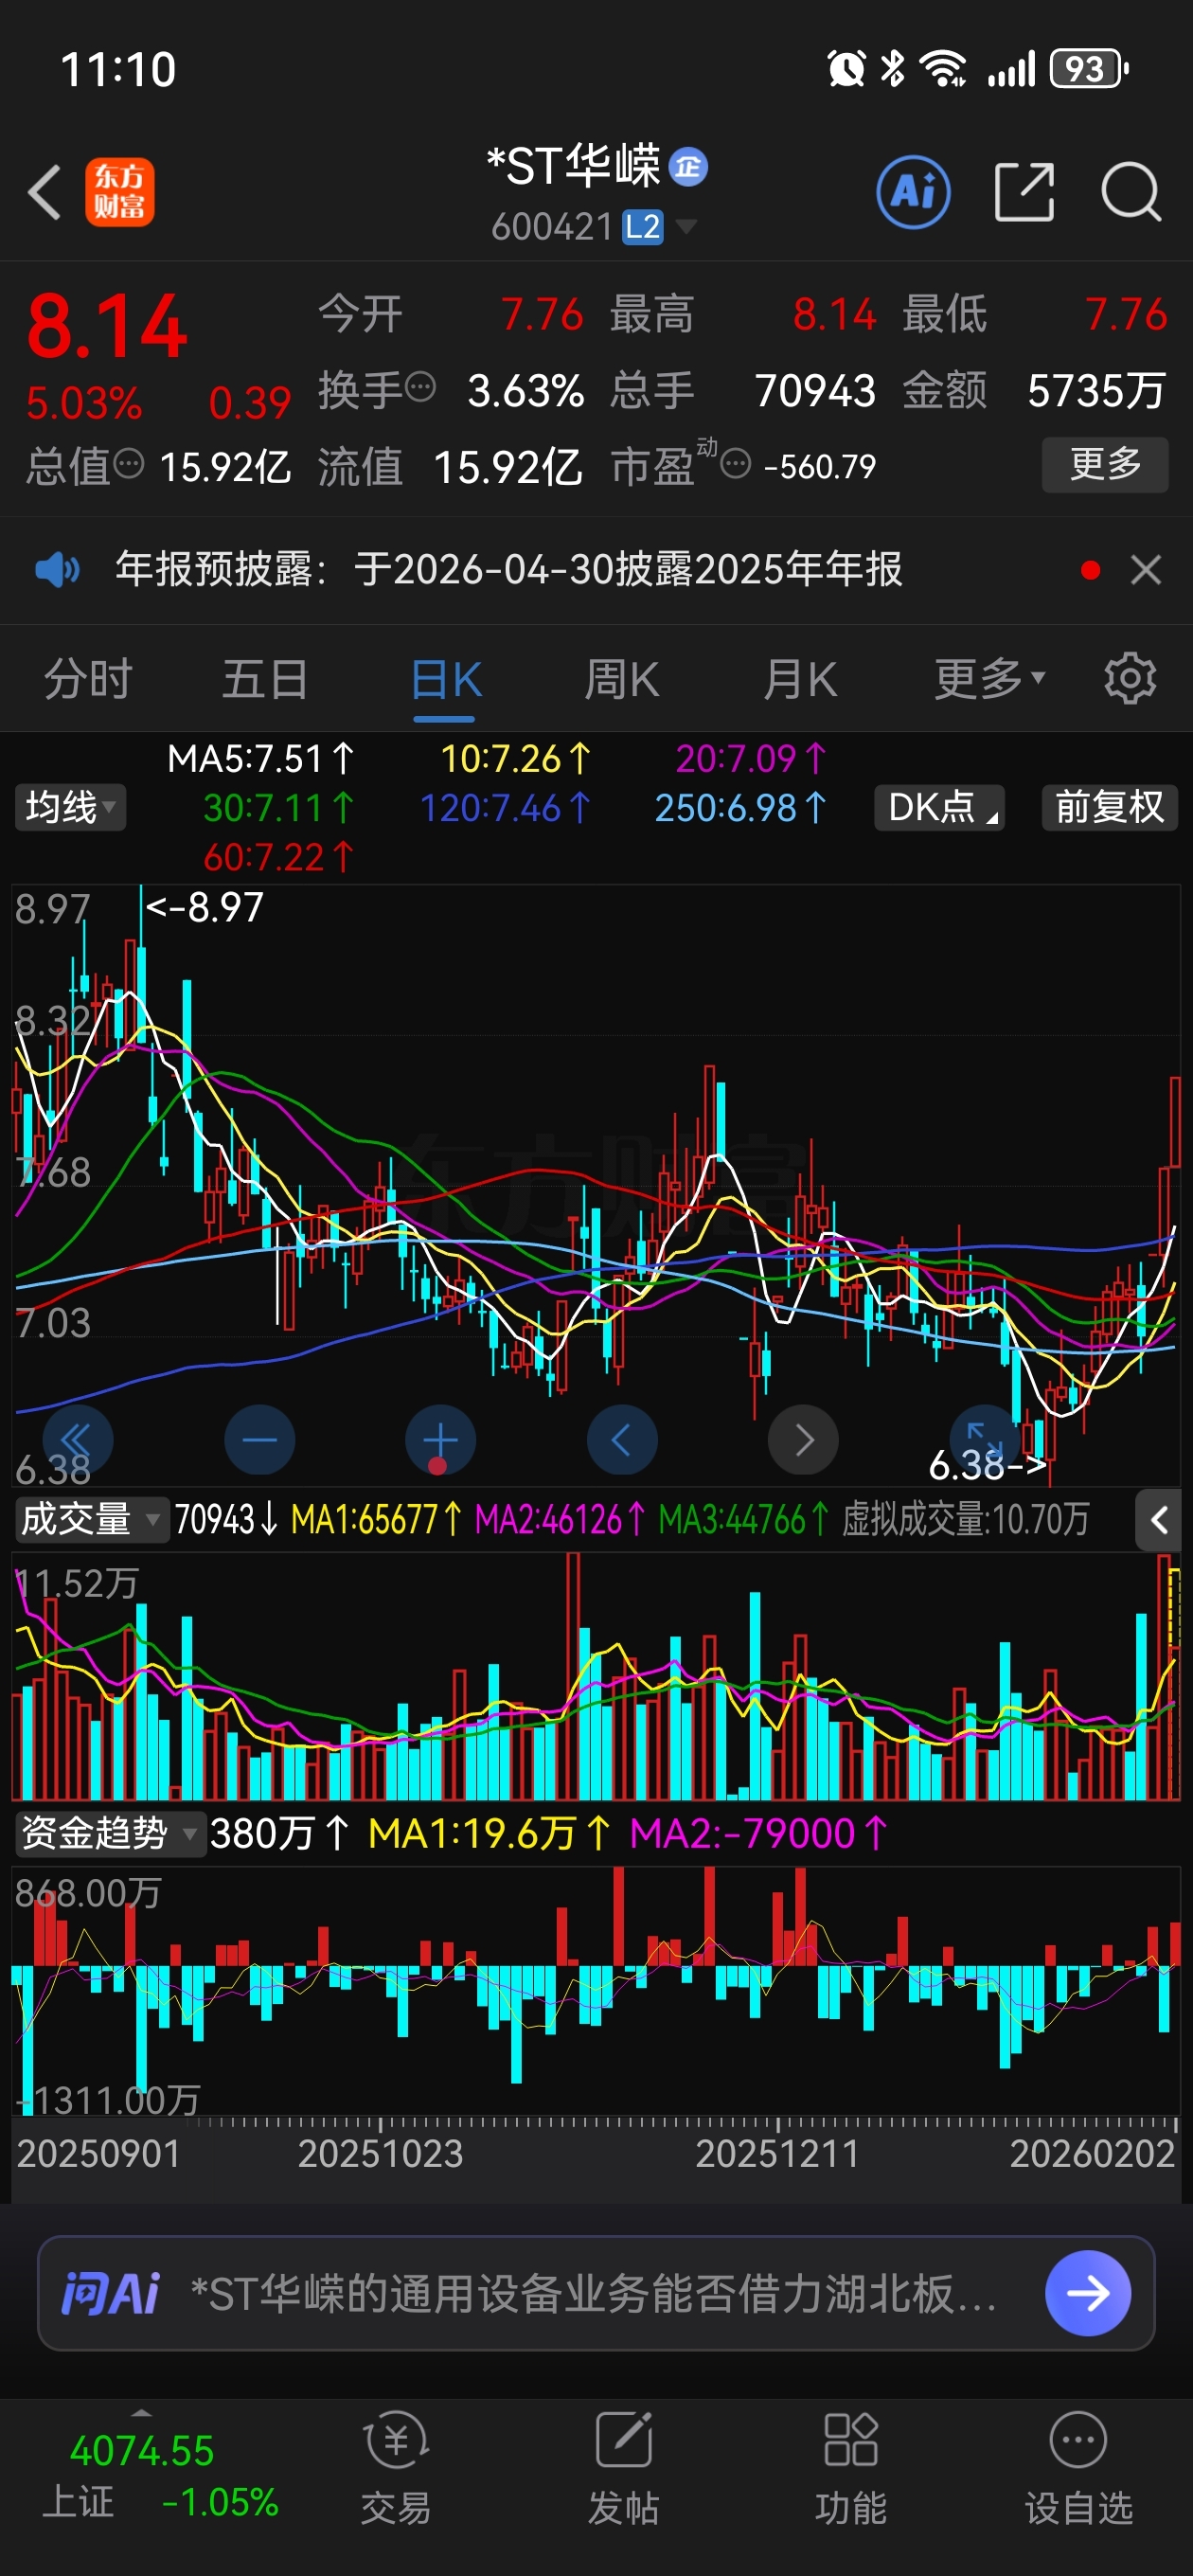Zoom in chart with plus button

click(440, 1440)
